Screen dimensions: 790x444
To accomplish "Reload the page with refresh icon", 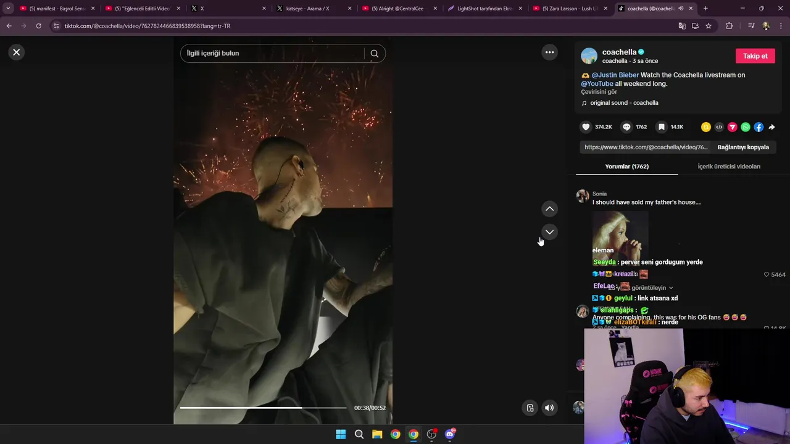I will tap(38, 26).
